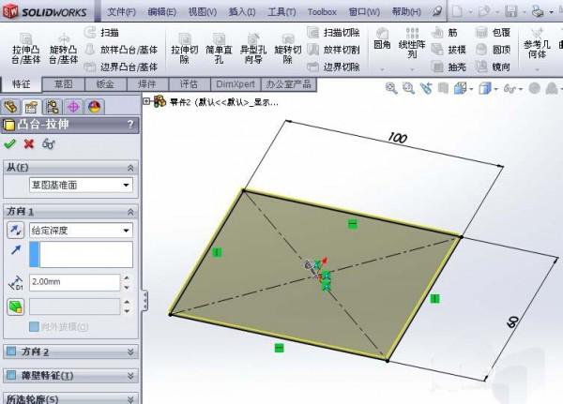Click the Zoom to Fit view icon
Viewport: 563px width, 404px height.
pyautogui.click(x=391, y=88)
